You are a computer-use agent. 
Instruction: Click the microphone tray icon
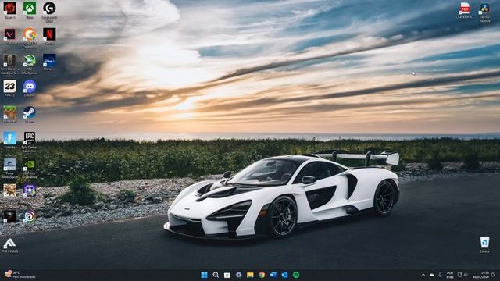click(440, 275)
